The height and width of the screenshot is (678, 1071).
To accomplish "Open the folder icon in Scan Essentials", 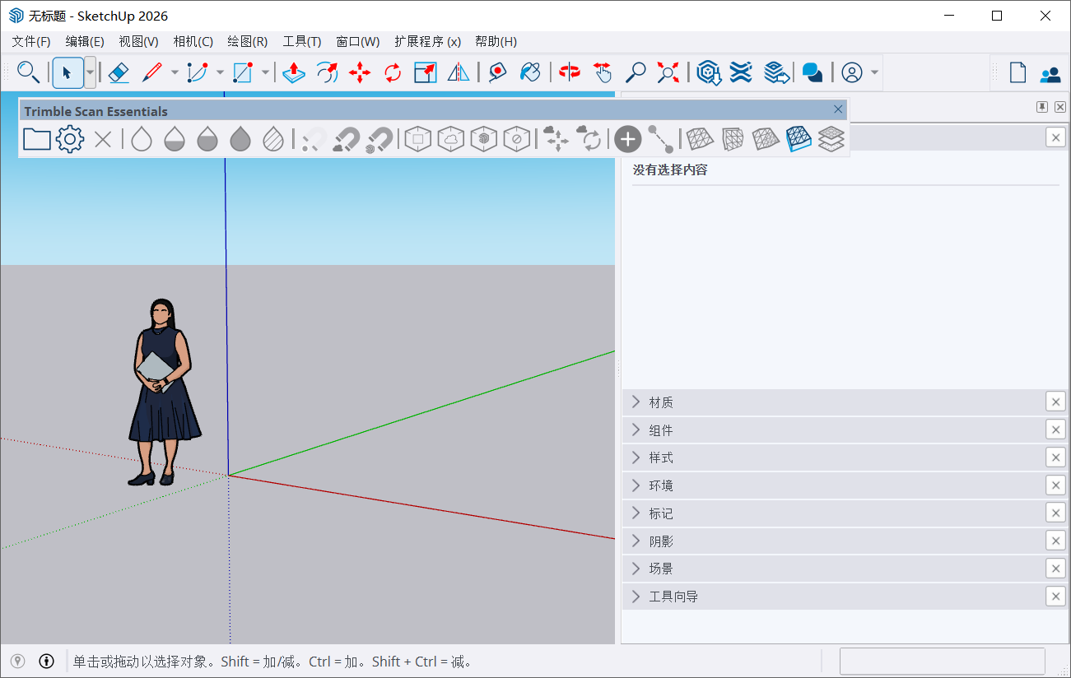I will (37, 139).
